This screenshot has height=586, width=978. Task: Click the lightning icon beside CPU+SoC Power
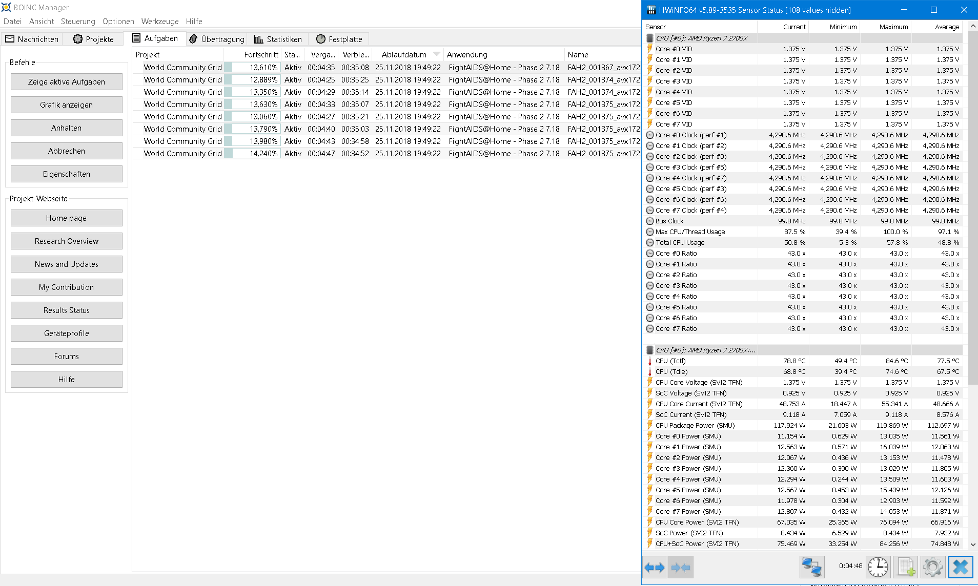tap(650, 543)
